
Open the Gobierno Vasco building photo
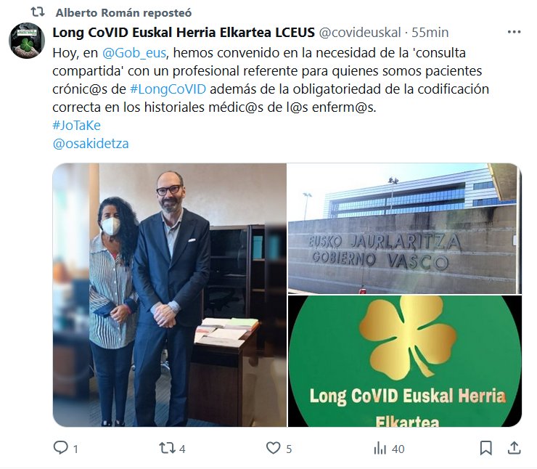click(405, 229)
